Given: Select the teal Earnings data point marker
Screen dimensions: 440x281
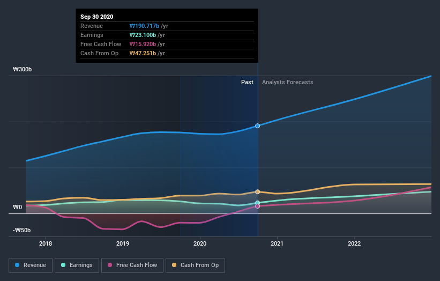Looking at the screenshot, I should pos(257,203).
